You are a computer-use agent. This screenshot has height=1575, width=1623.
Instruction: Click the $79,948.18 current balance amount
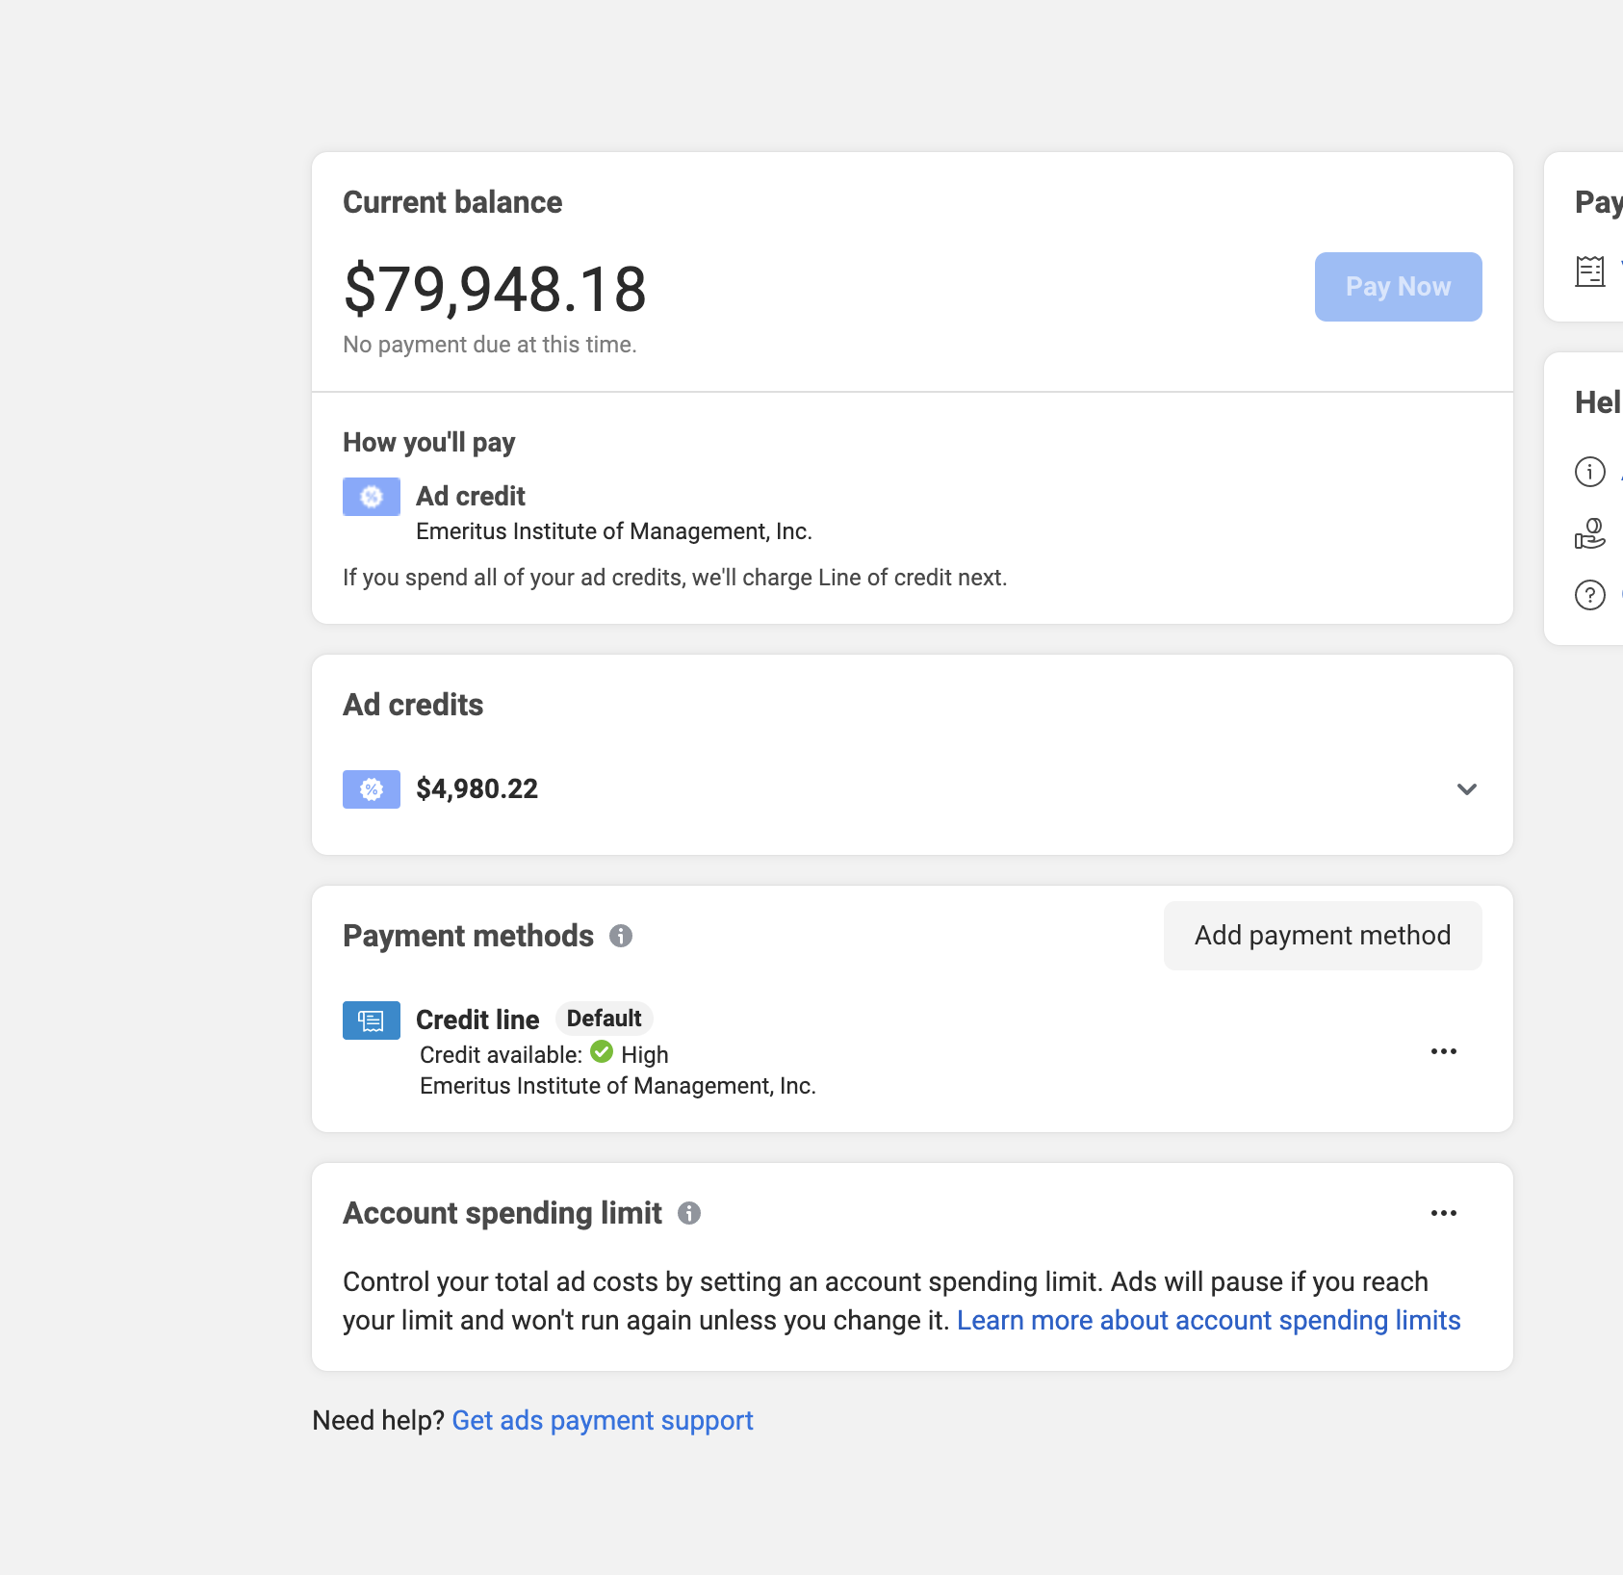tap(495, 289)
